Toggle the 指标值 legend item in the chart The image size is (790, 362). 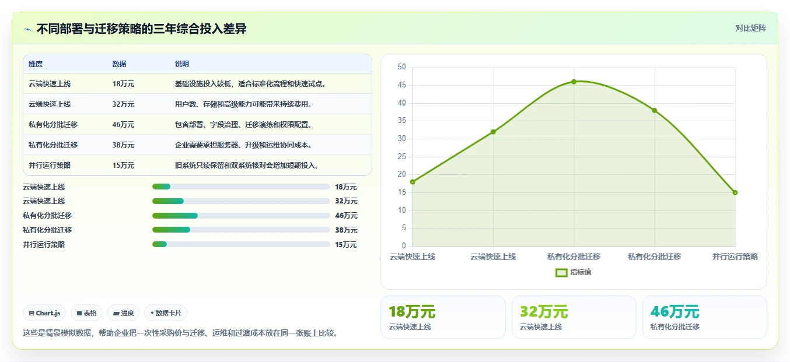tap(574, 272)
